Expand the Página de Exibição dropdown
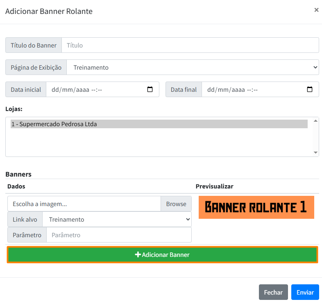Viewport: 322px width, 304px height. [193, 67]
